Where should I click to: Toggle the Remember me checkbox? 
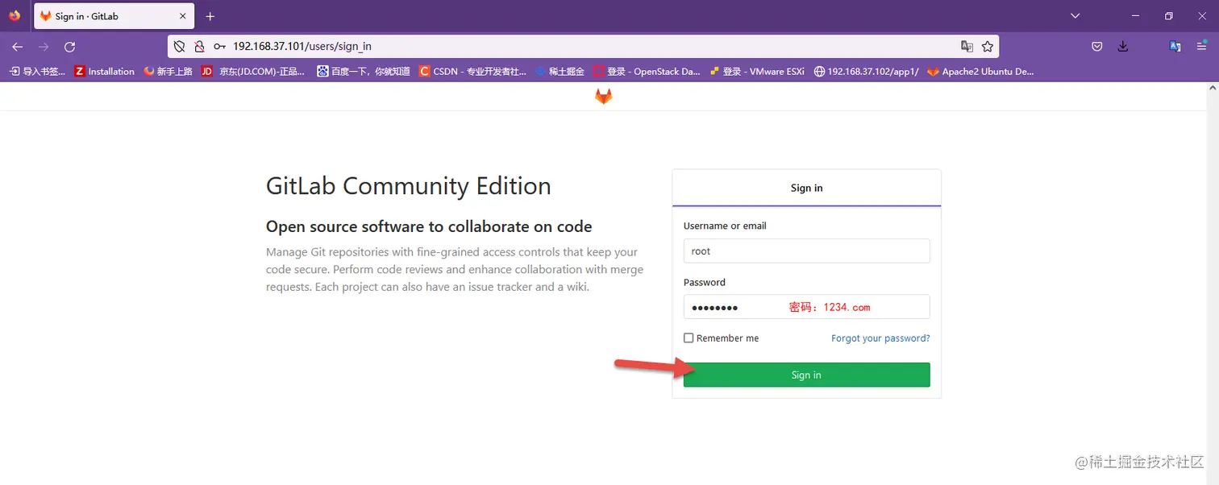[689, 338]
